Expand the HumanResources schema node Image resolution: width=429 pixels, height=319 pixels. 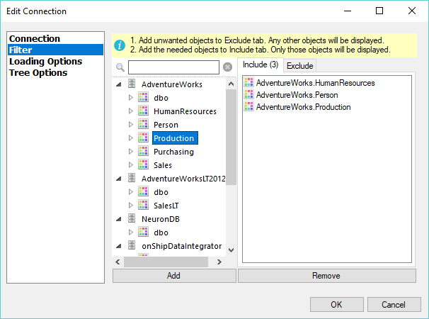(131, 111)
